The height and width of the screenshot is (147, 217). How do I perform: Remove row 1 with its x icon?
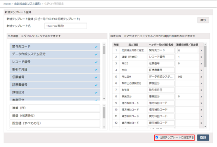point(201,51)
